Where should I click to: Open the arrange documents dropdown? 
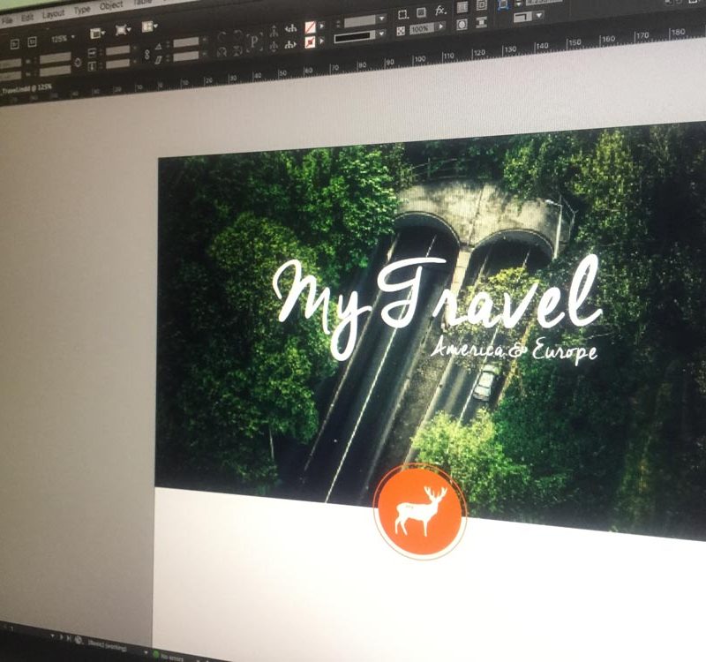click(149, 26)
